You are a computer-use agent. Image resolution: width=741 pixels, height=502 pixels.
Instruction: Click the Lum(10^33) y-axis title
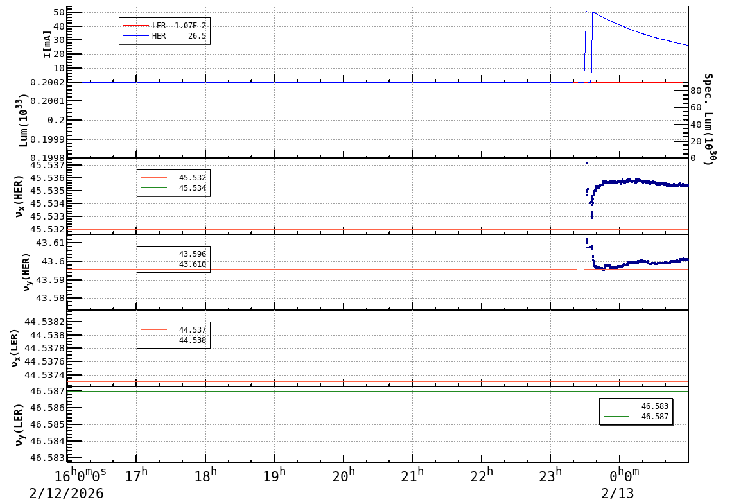click(x=23, y=121)
